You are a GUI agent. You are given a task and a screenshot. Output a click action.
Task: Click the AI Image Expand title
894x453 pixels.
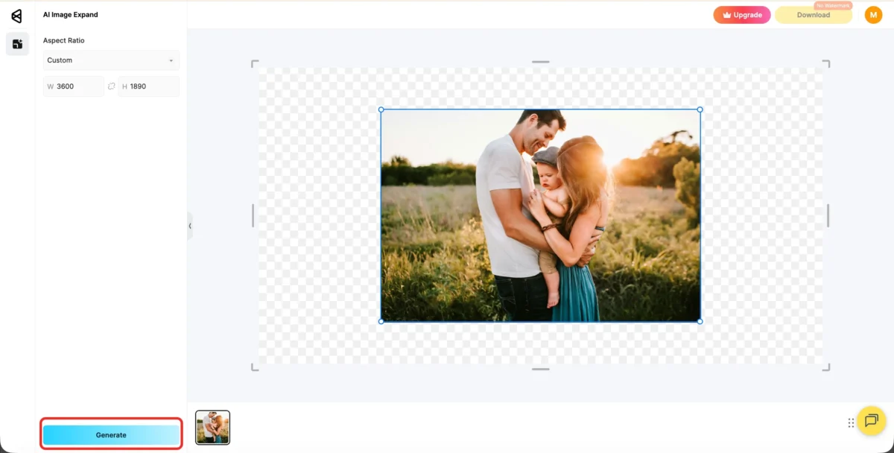[x=70, y=15]
